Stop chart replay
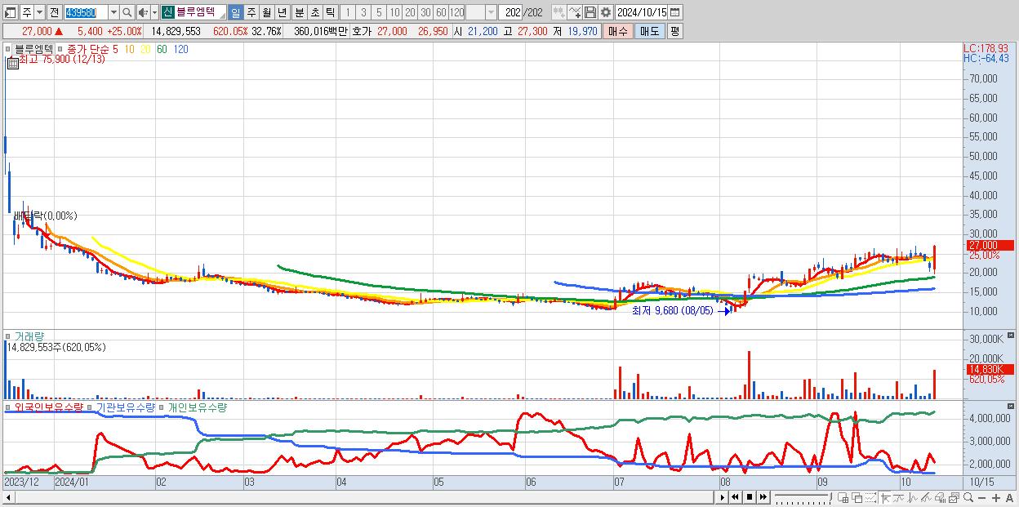The image size is (1019, 507). [750, 497]
